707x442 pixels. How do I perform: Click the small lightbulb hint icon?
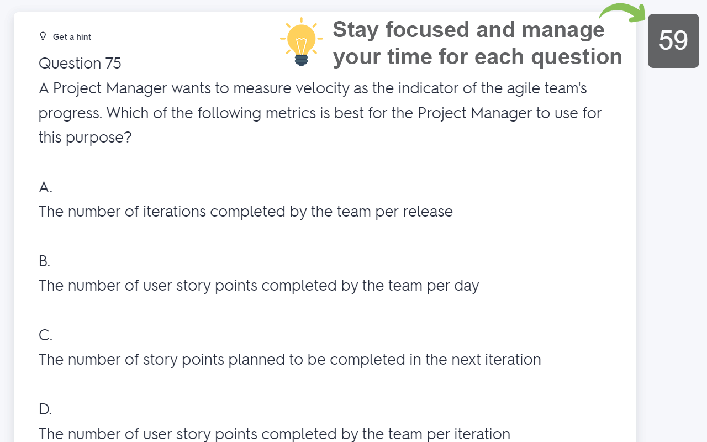[x=43, y=36]
